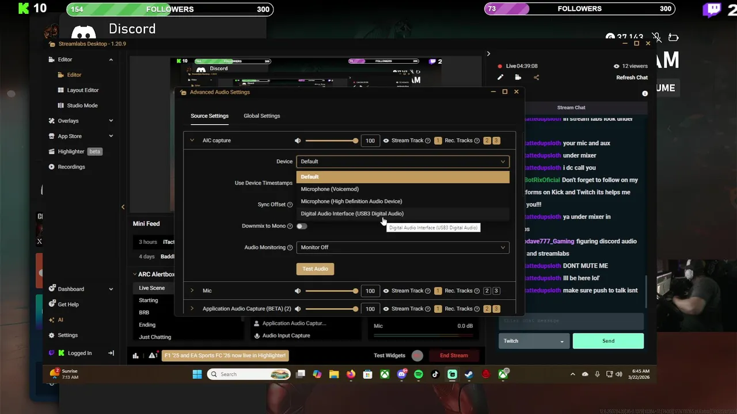
Task: Open Discord from the Windows taskbar
Action: [x=402, y=374]
